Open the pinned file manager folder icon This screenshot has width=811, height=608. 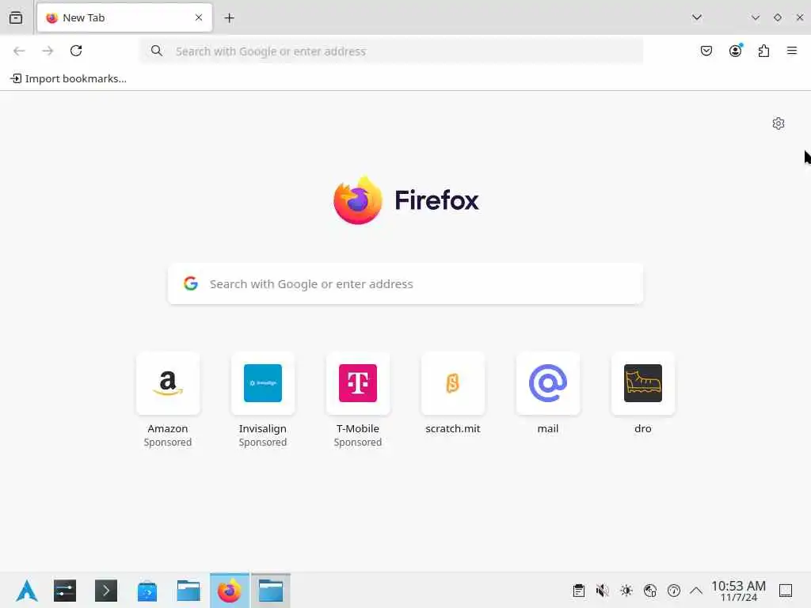188,591
